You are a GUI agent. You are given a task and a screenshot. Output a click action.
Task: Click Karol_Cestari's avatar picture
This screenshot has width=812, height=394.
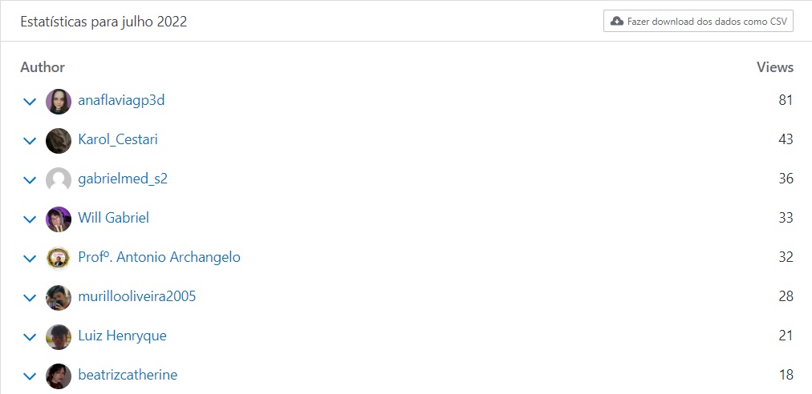tap(59, 141)
